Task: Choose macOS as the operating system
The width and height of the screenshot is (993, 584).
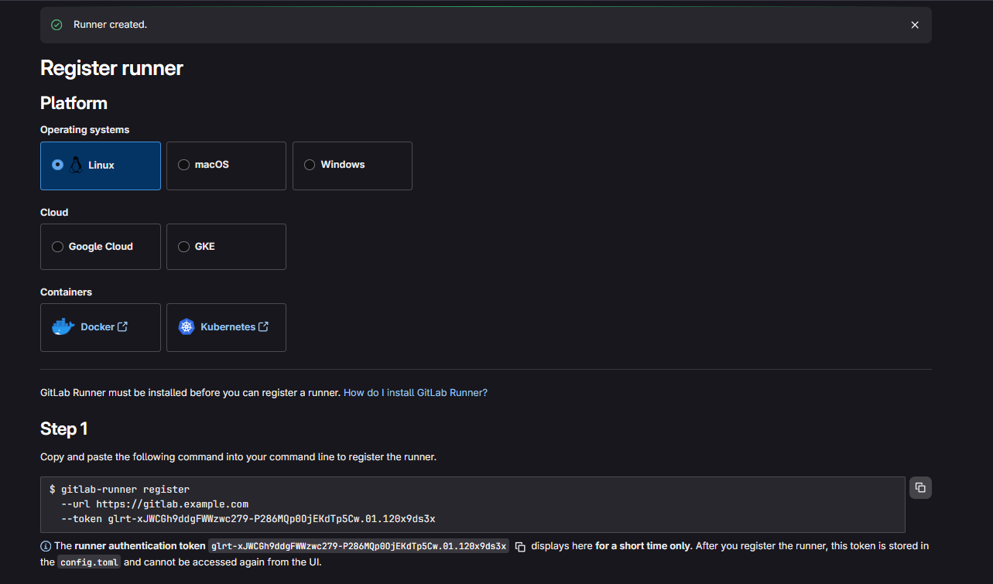Action: pyautogui.click(x=183, y=165)
